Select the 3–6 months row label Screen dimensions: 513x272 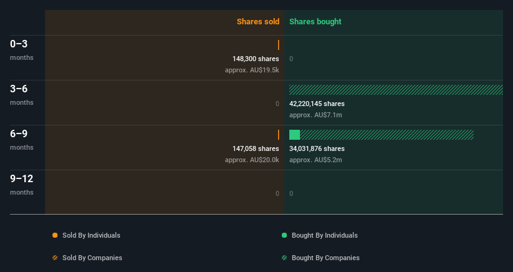pyautogui.click(x=22, y=95)
